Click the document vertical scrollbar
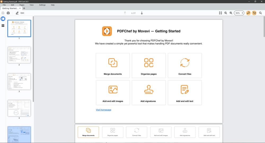265x143 pixels. [x=264, y=27]
